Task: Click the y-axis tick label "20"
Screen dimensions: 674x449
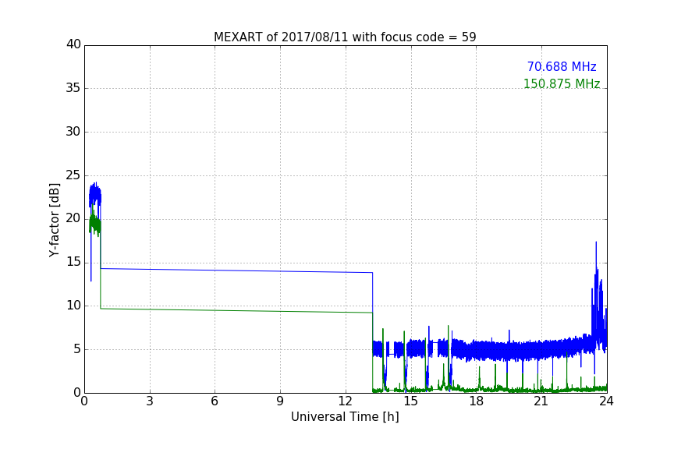Action: pos(73,218)
